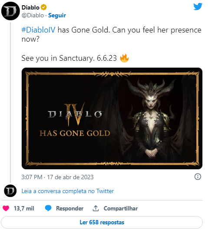Click the small Diablo avatar below the thread

coord(10,191)
